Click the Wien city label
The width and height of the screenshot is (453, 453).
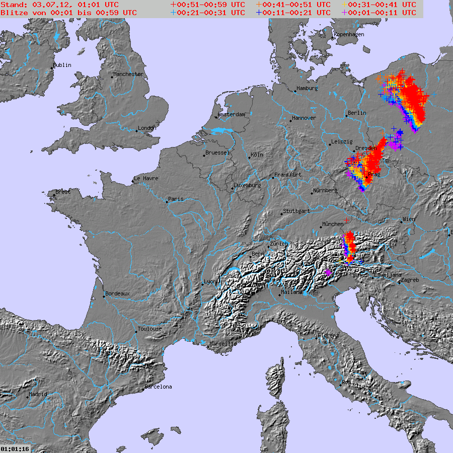[409, 219]
